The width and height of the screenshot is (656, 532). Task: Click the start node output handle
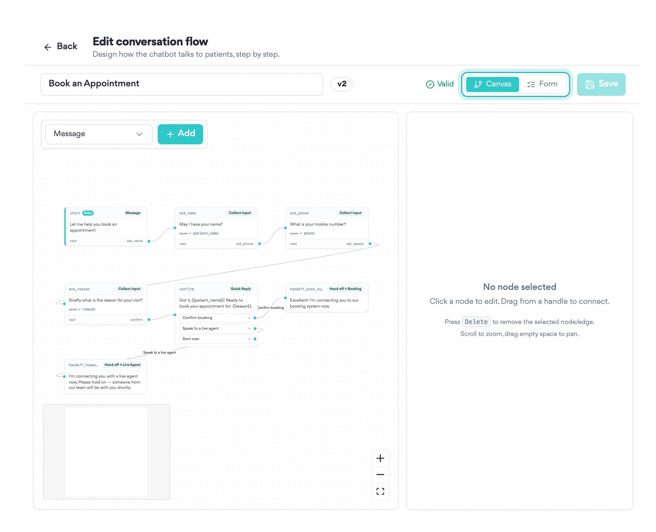tap(149, 241)
